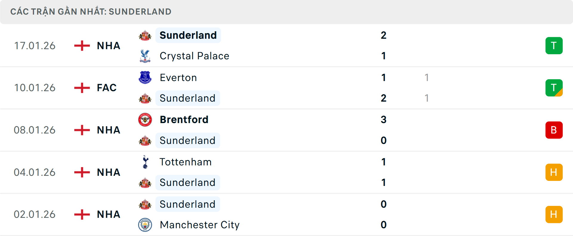Toggle the red B result badge for Brentford match

pos(554,130)
